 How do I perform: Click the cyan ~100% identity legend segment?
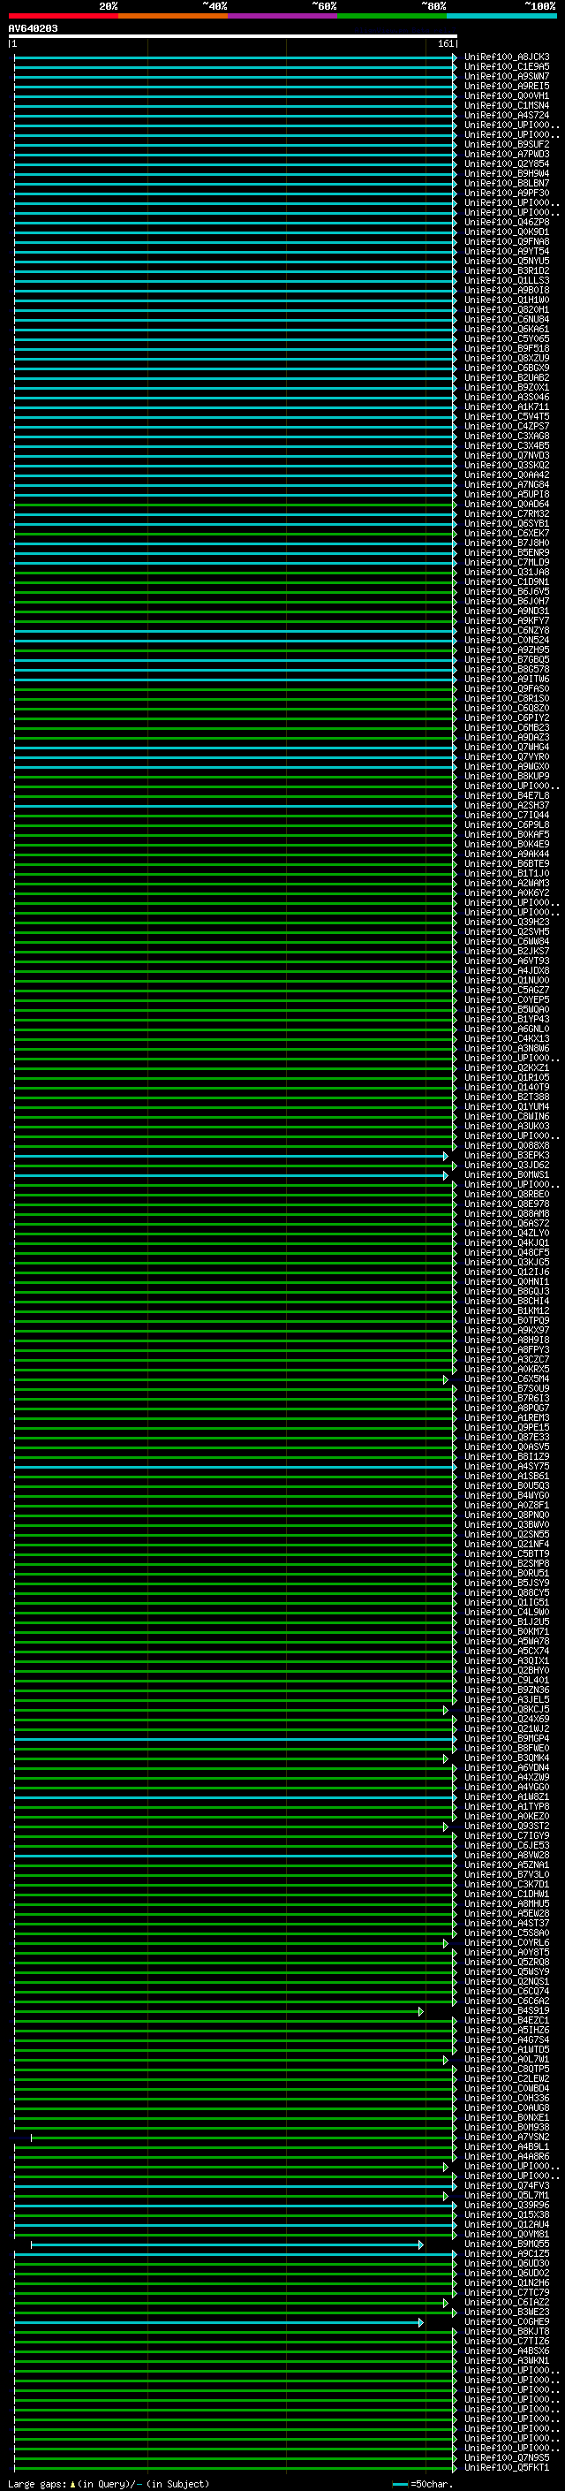[x=501, y=16]
